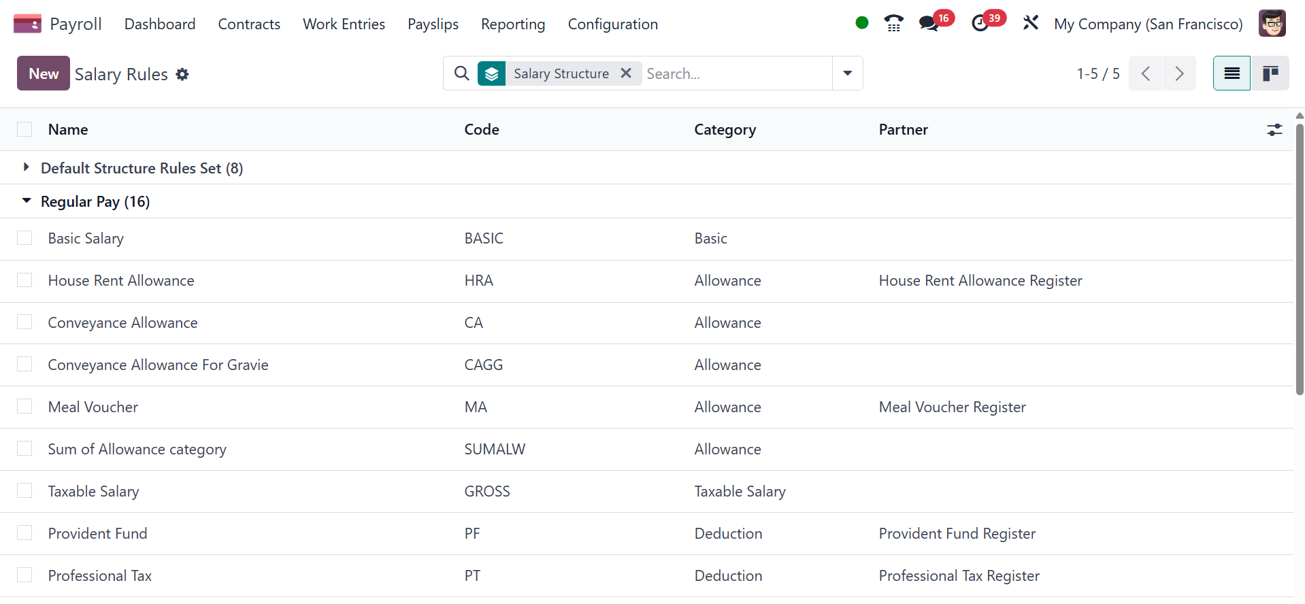This screenshot has height=604, width=1305.
Task: Open the search options dropdown arrow
Action: pos(847,73)
